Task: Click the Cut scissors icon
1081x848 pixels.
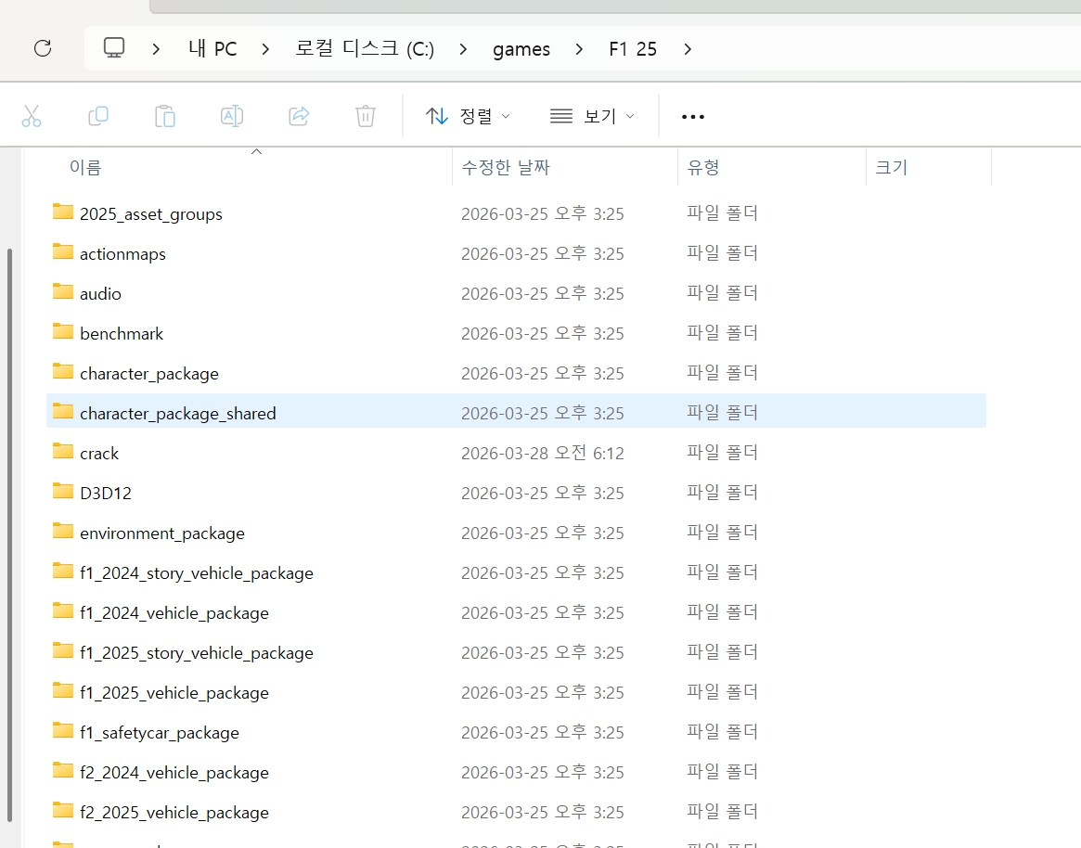Action: 32,116
